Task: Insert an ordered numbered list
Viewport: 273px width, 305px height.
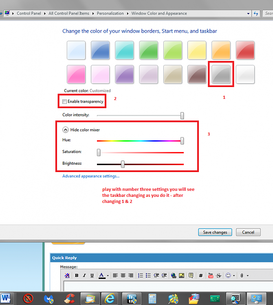Action: click(x=140, y=275)
